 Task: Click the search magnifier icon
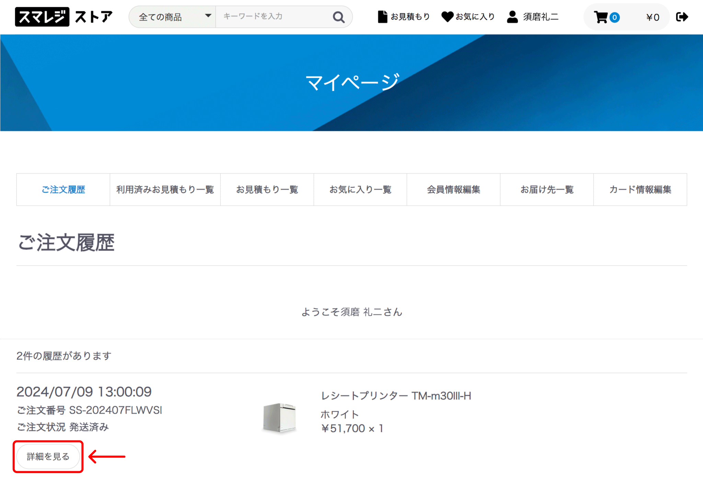click(x=338, y=16)
